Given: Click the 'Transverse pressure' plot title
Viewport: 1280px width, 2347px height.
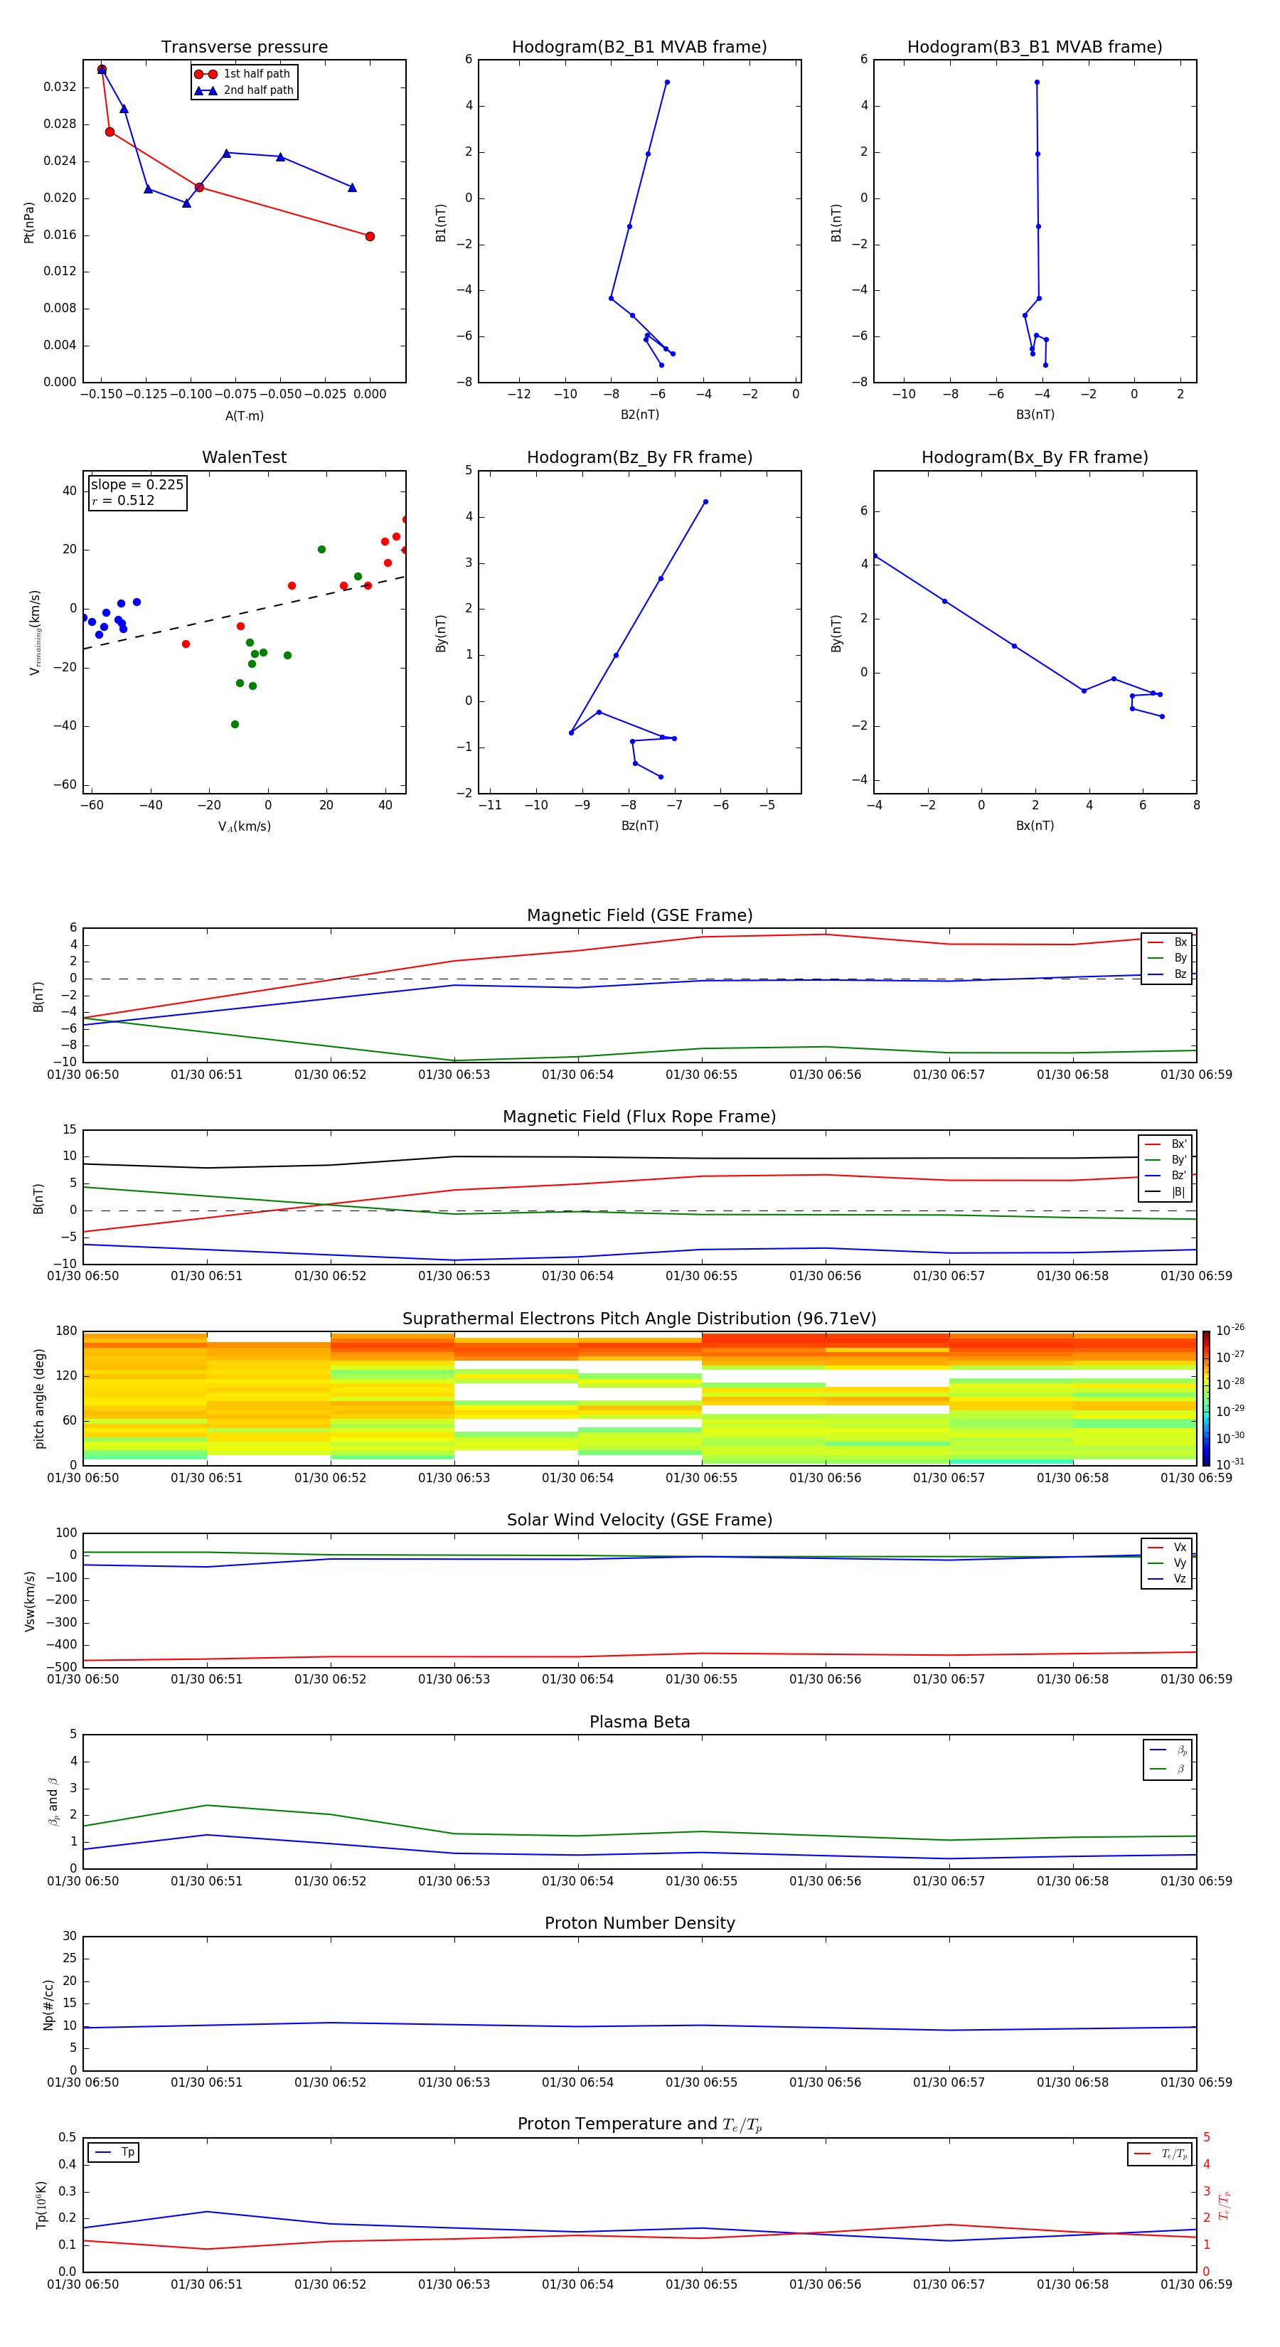Looking at the screenshot, I should click(244, 48).
